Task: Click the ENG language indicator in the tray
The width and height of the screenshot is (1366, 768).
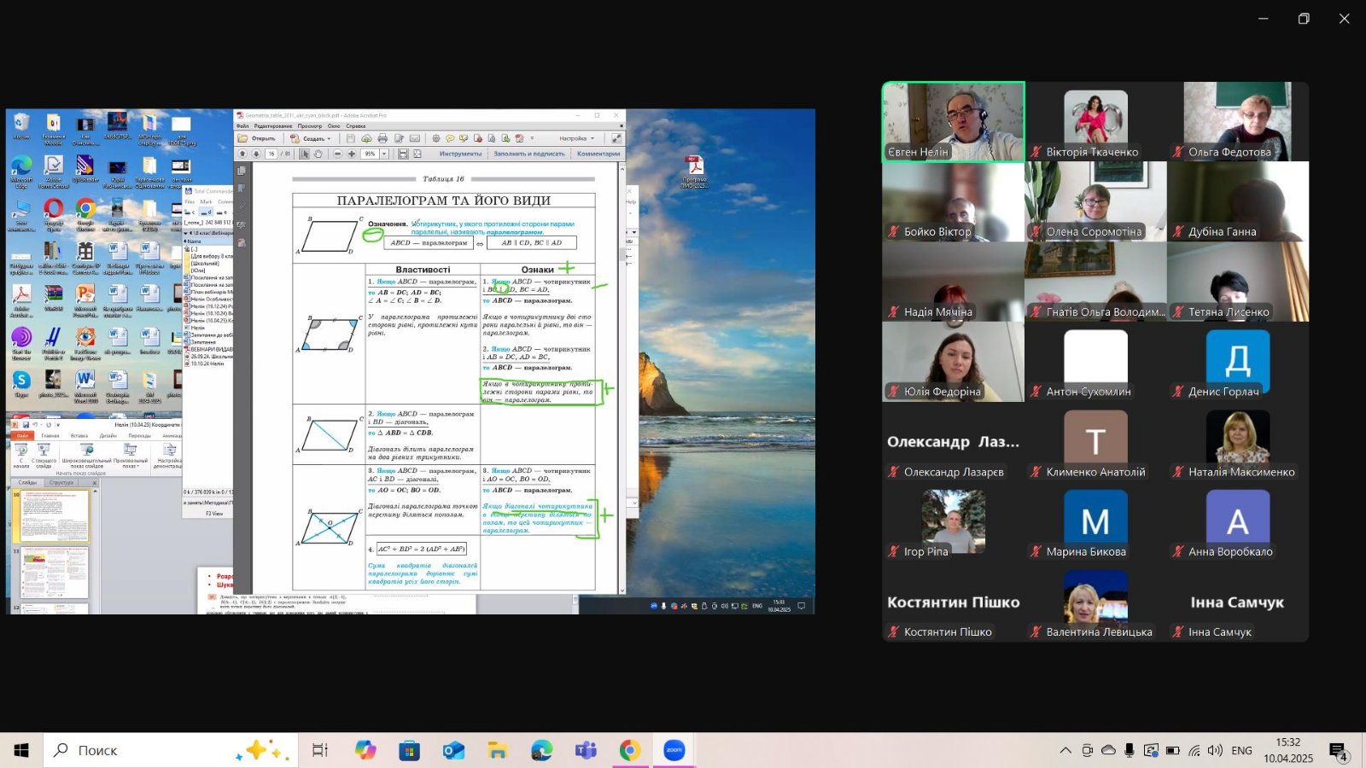Action: 1242,750
